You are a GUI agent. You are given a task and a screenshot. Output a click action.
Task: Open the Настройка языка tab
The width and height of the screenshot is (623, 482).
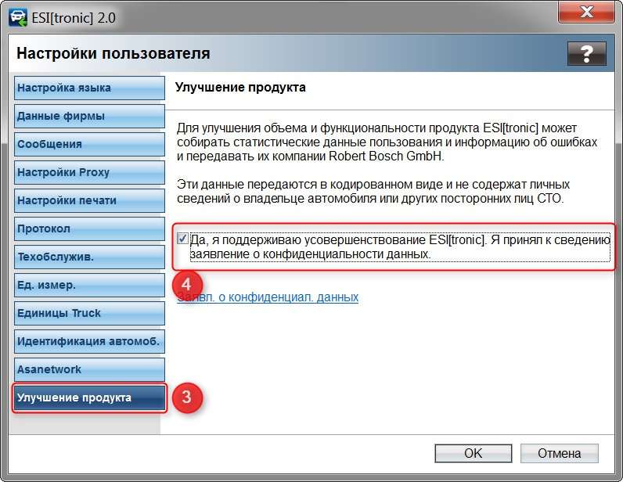pos(89,88)
